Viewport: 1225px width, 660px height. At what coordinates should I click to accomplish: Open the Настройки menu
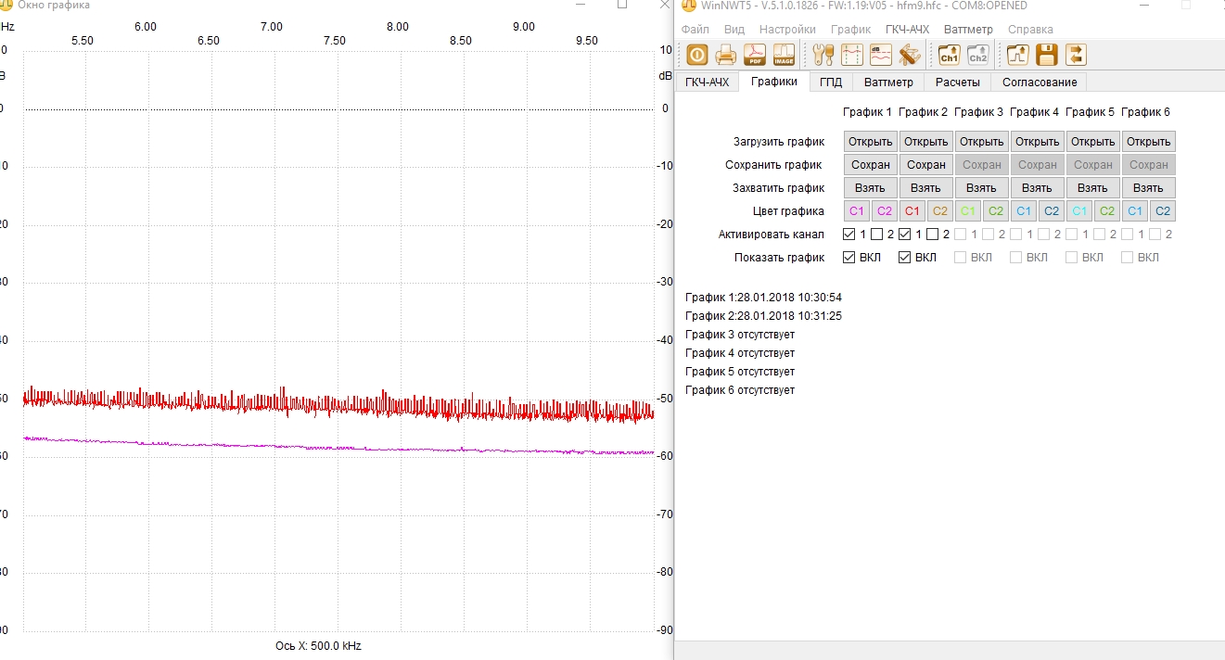(x=787, y=30)
